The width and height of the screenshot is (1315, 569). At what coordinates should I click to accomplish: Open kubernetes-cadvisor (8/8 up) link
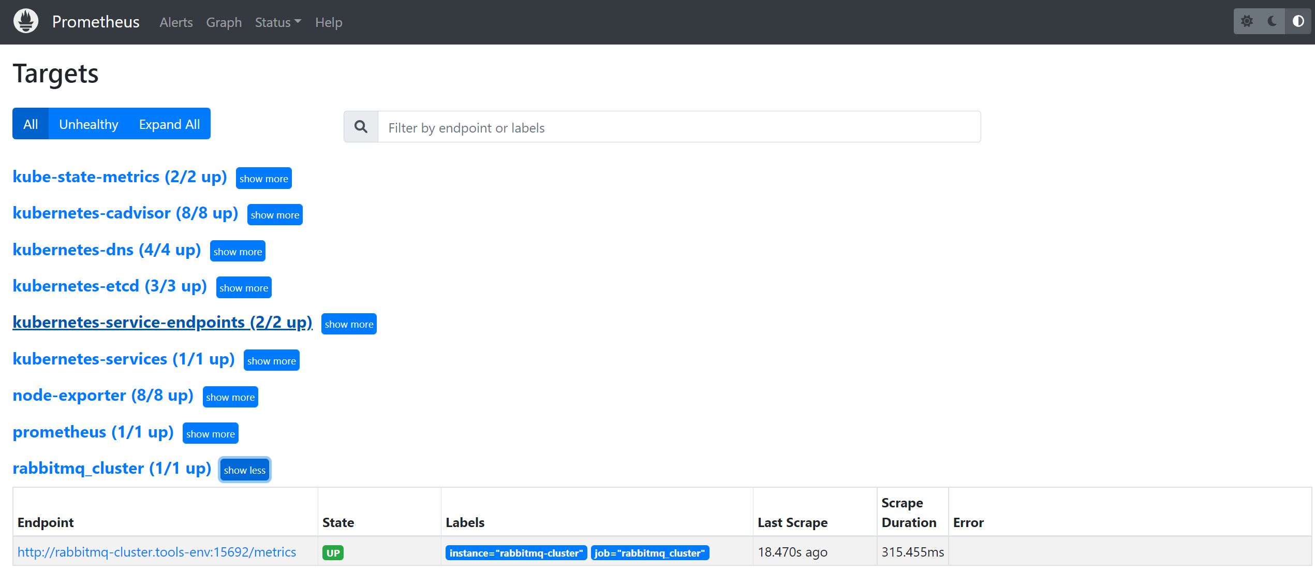(125, 213)
